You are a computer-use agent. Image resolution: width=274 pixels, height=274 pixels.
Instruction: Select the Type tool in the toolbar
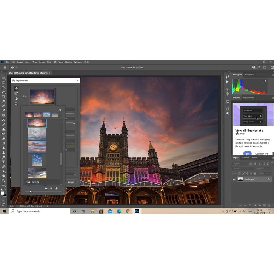point(3,162)
